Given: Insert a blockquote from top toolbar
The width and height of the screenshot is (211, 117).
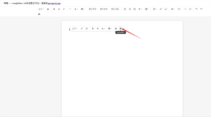Looking at the screenshot, I should click(x=48, y=9).
